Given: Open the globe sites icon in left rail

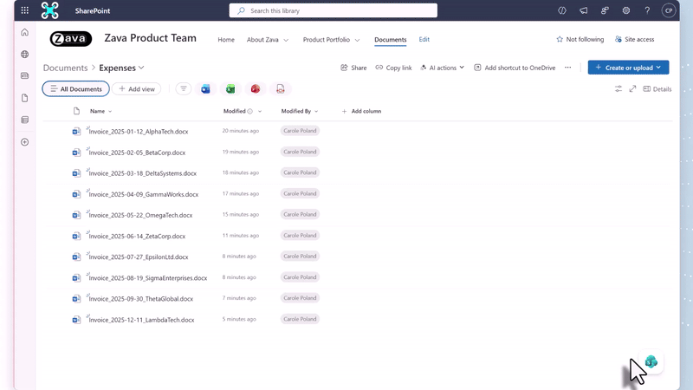Looking at the screenshot, I should click(x=25, y=54).
